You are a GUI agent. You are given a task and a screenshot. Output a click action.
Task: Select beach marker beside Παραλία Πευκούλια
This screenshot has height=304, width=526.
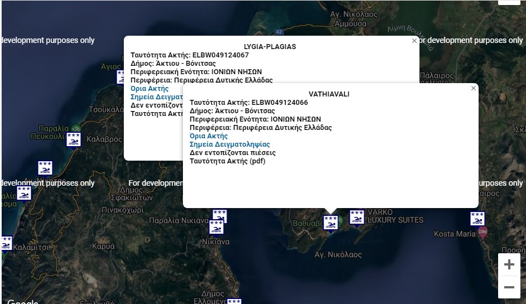coord(73,140)
